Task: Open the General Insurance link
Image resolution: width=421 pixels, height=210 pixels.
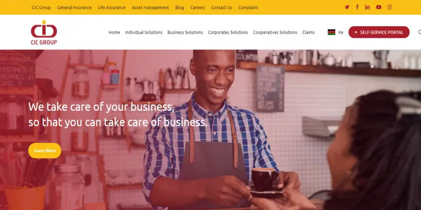Action: coord(74,7)
